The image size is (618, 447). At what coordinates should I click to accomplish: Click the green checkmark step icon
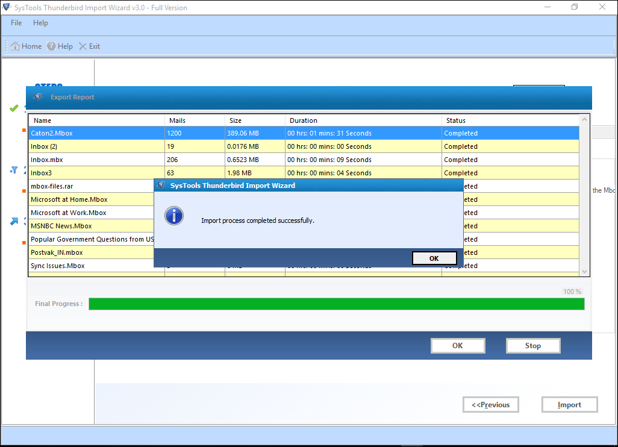coord(14,108)
